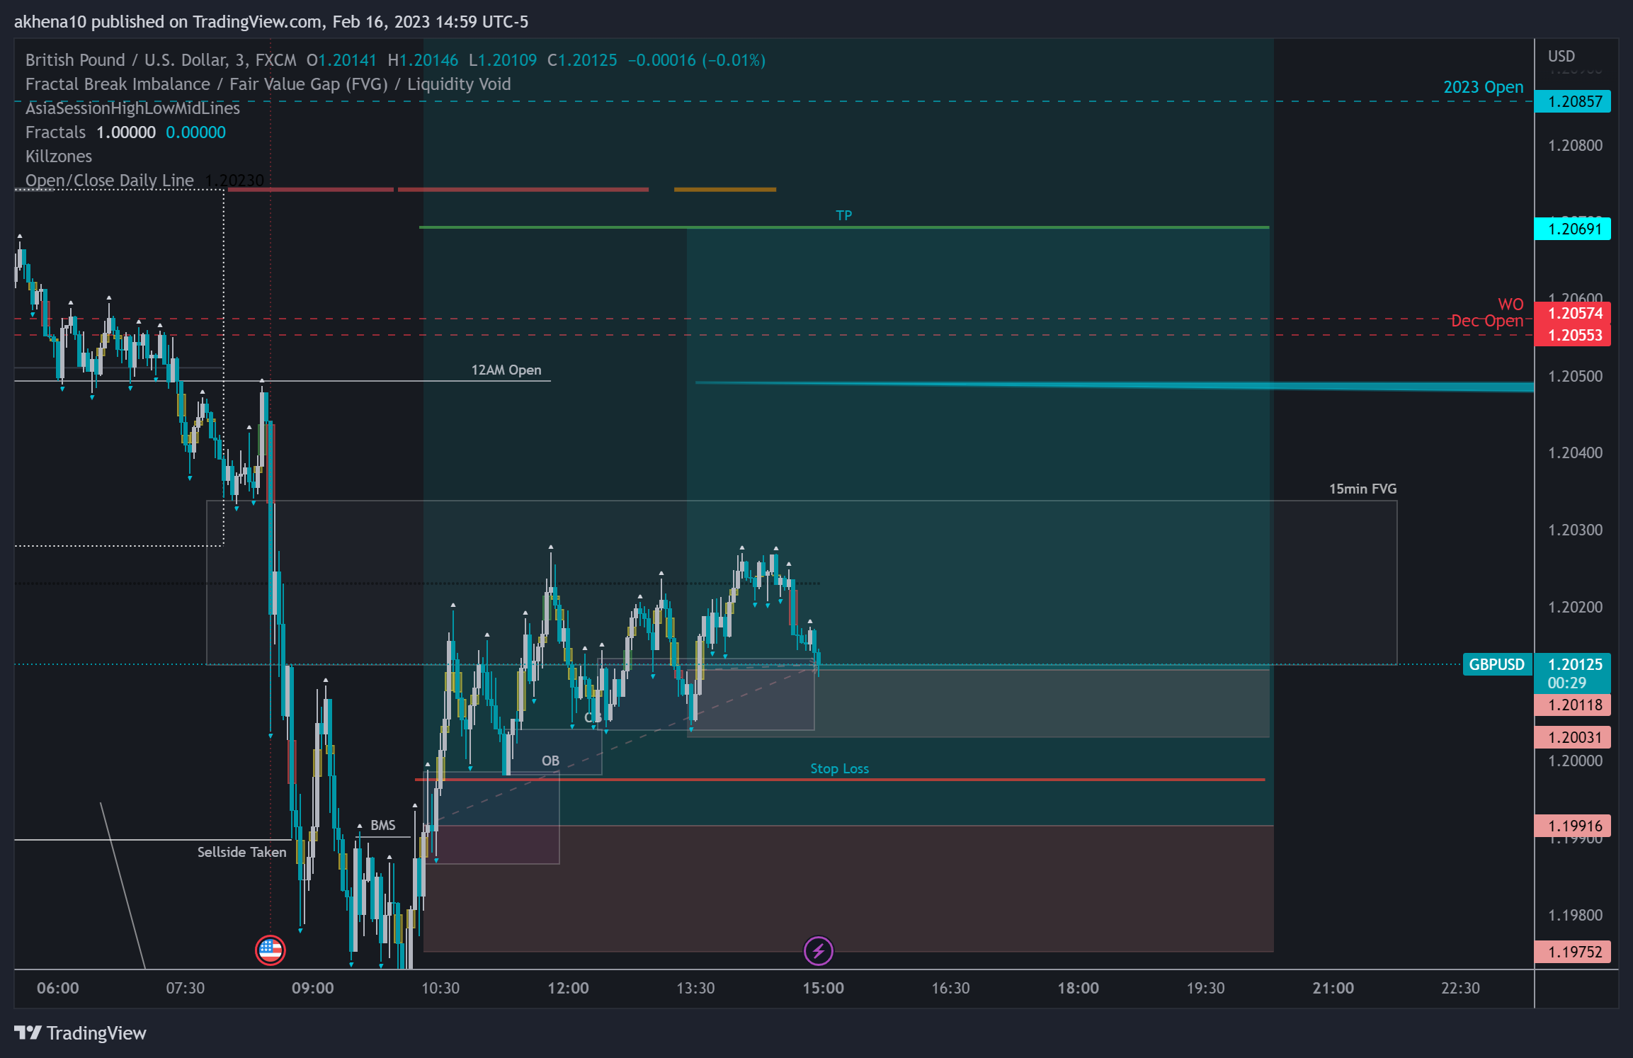Click the green TP horizontal line

point(844,227)
